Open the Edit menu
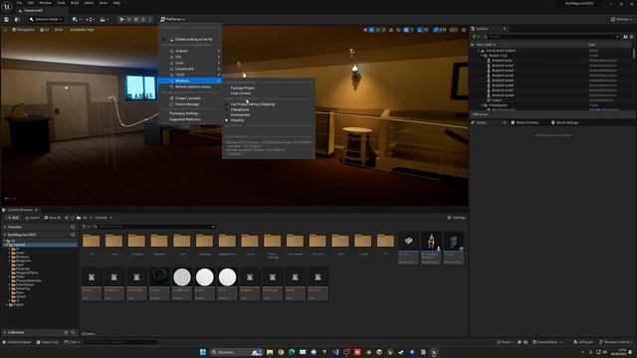 [31, 3]
